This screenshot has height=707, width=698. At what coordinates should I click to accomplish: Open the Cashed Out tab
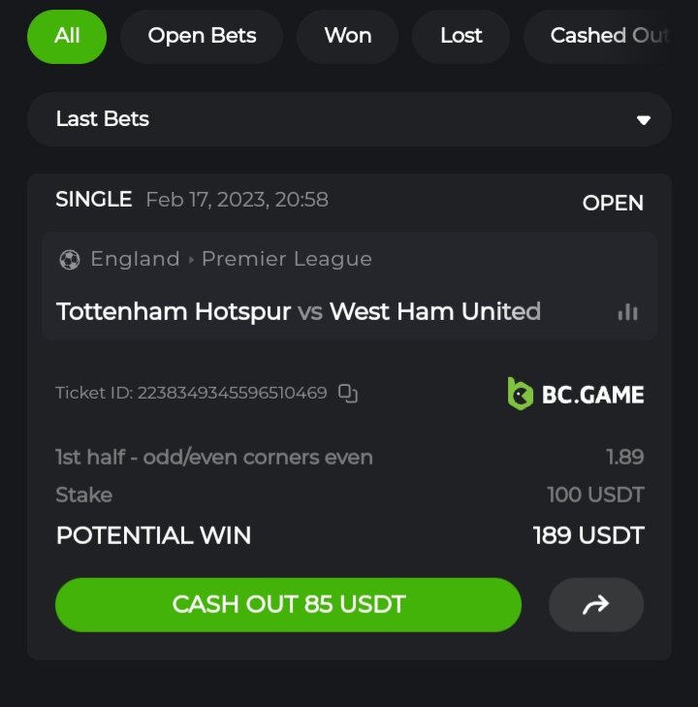point(611,37)
